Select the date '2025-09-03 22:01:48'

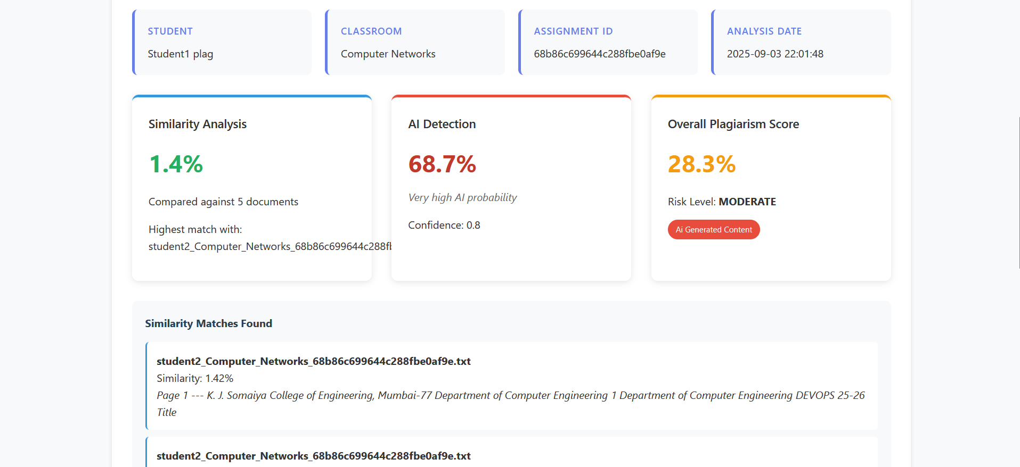[x=775, y=54]
